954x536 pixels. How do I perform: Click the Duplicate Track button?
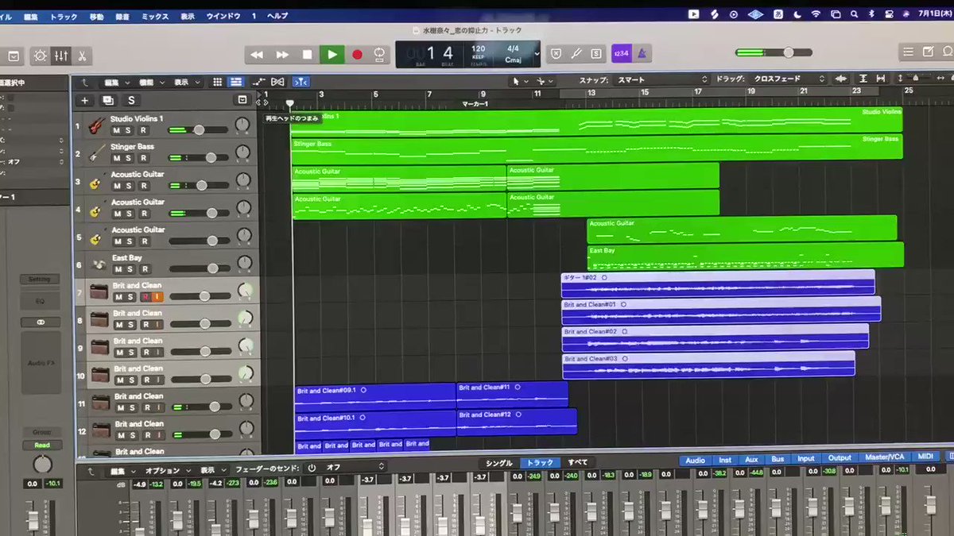[x=108, y=100]
